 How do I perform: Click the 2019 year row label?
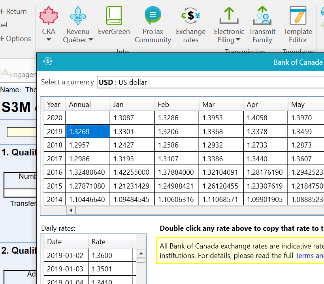click(x=55, y=131)
